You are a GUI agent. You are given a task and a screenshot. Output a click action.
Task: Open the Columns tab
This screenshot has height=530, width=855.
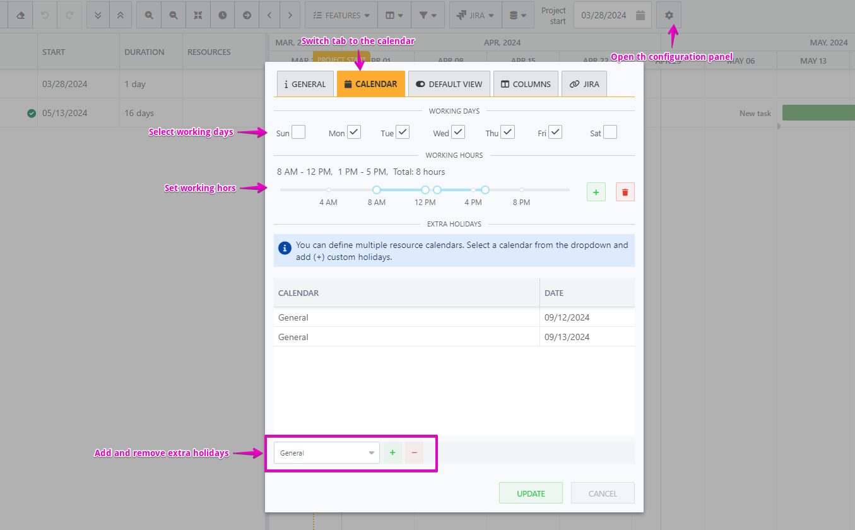(x=525, y=84)
